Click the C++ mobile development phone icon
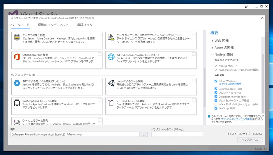 click(x=111, y=103)
